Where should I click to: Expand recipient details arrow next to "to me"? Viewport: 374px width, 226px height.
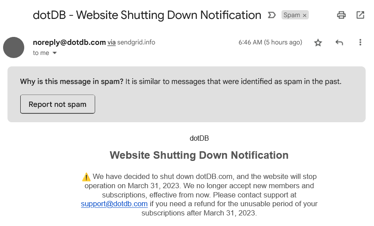pyautogui.click(x=55, y=53)
